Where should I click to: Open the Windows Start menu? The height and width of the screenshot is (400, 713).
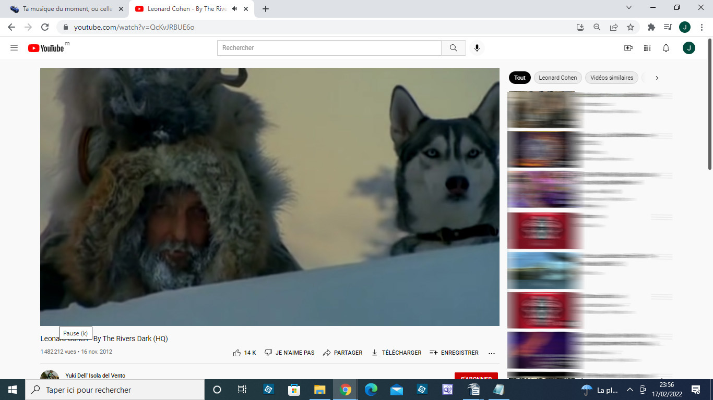click(x=13, y=390)
